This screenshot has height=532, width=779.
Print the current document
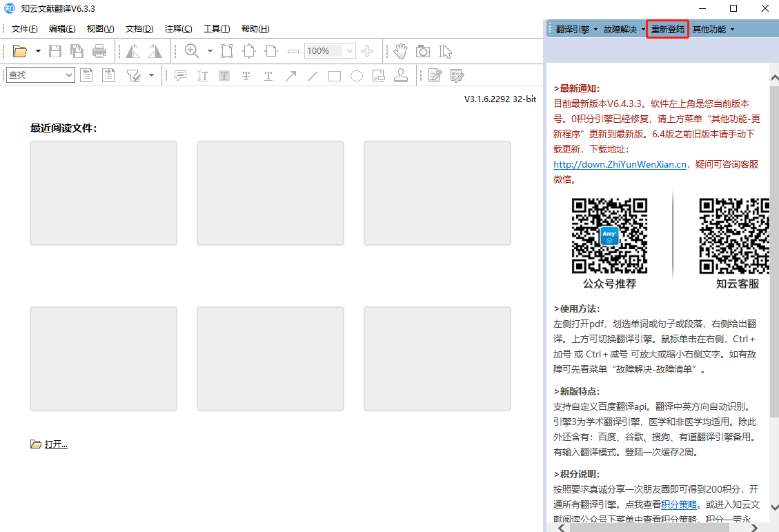[x=99, y=51]
